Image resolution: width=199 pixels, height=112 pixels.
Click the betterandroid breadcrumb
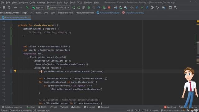coord(65,13)
